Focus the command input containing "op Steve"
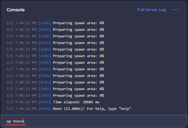188x128 pixels. click(x=93, y=121)
